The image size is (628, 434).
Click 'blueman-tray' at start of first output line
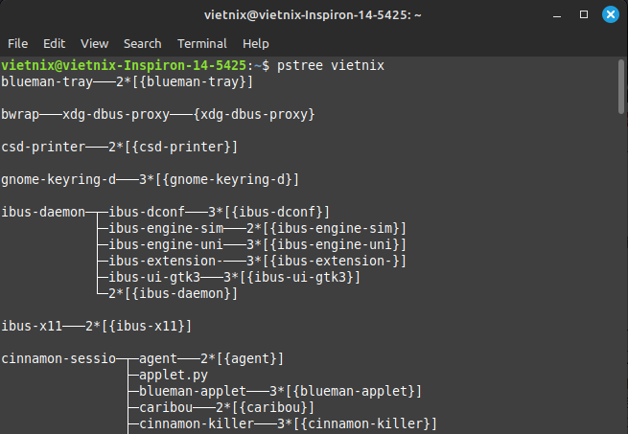47,81
